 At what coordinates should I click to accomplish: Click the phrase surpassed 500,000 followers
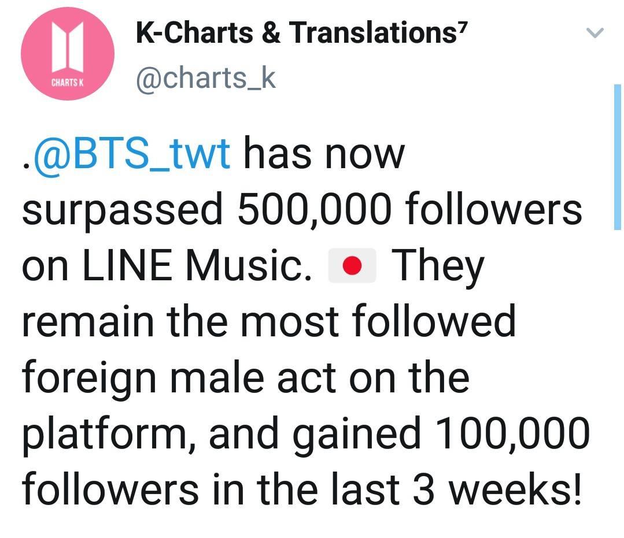(x=302, y=210)
